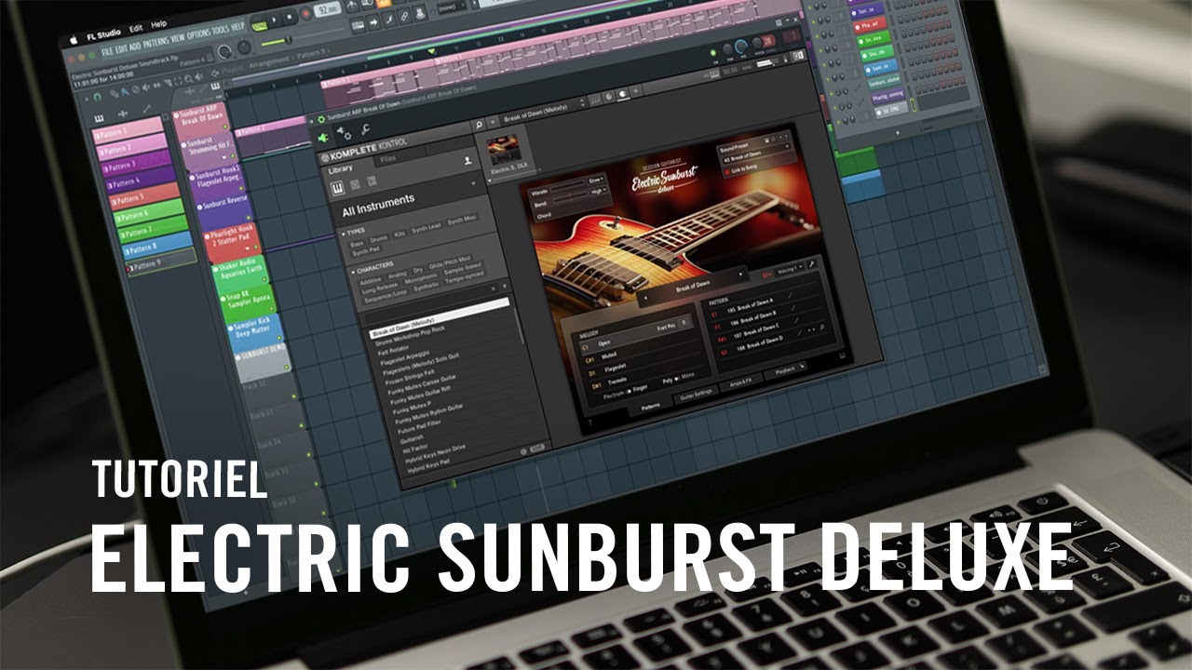Switch to the Files tab in browser

[388, 159]
